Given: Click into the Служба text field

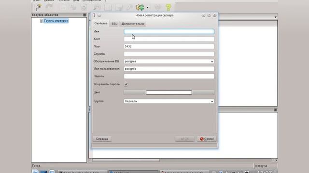Looking at the screenshot, I should click(169, 54).
